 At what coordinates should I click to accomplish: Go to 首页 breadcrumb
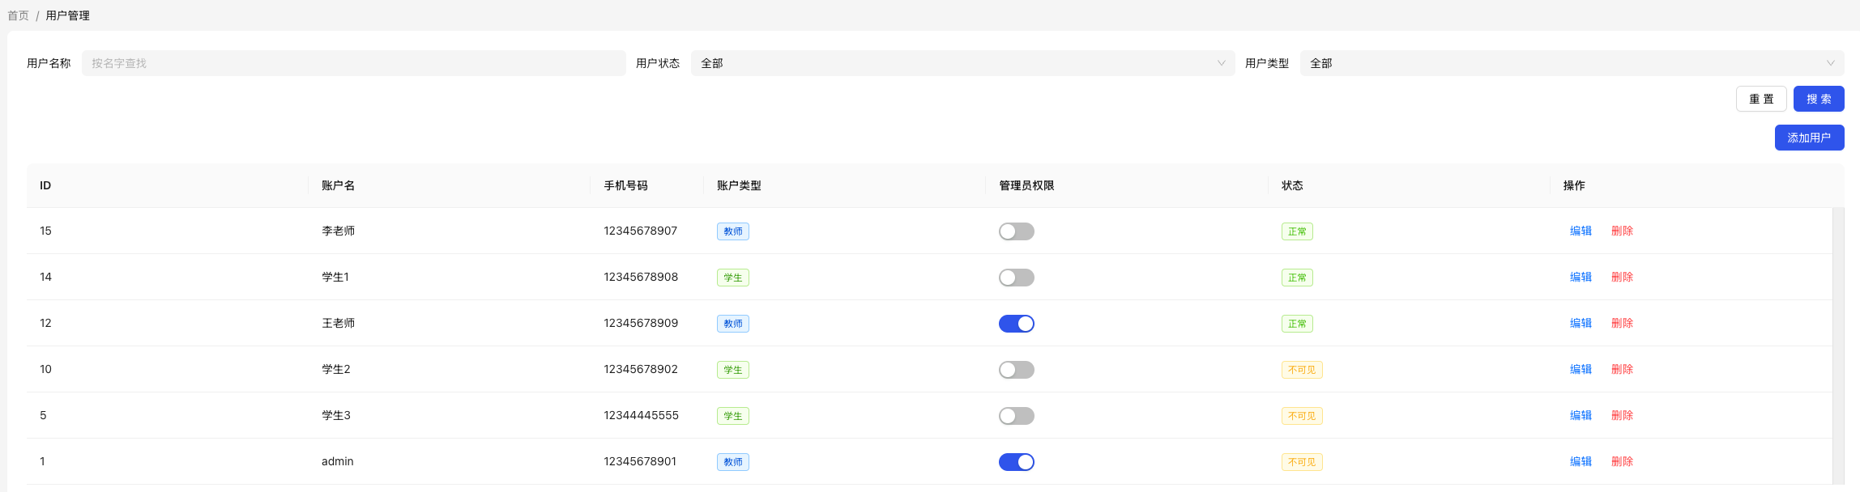18,15
